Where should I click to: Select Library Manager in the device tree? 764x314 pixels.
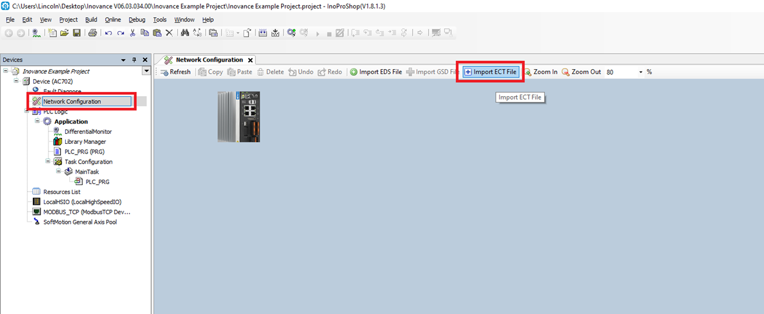[x=85, y=141]
